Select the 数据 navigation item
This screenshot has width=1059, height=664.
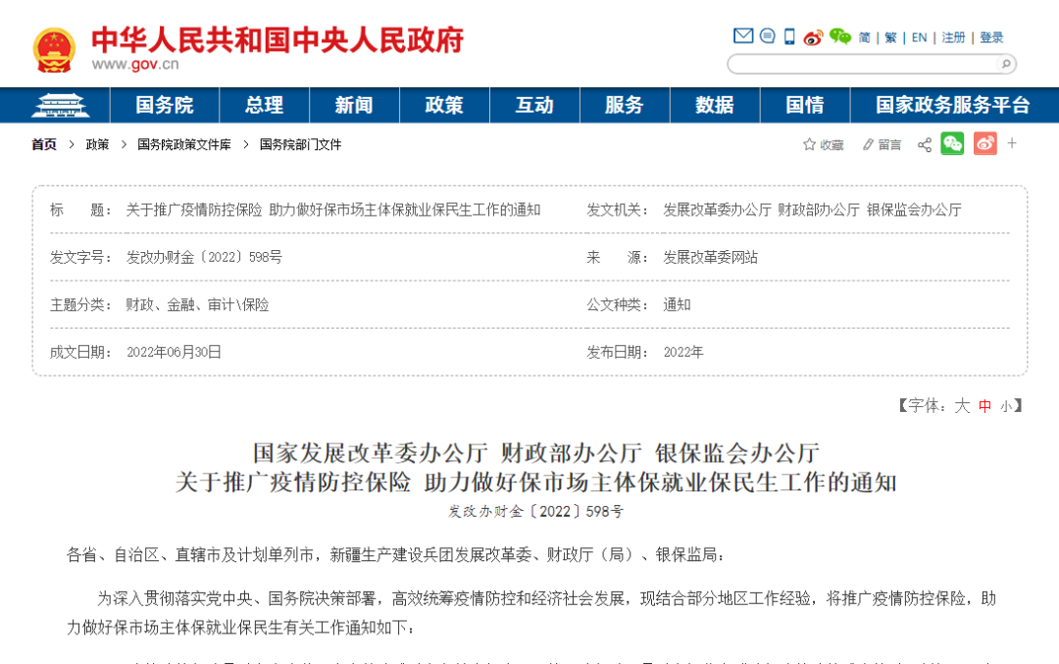point(715,105)
